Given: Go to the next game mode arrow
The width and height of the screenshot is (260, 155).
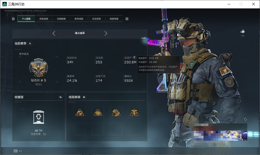Looking at the screenshot, I should click(x=106, y=33).
